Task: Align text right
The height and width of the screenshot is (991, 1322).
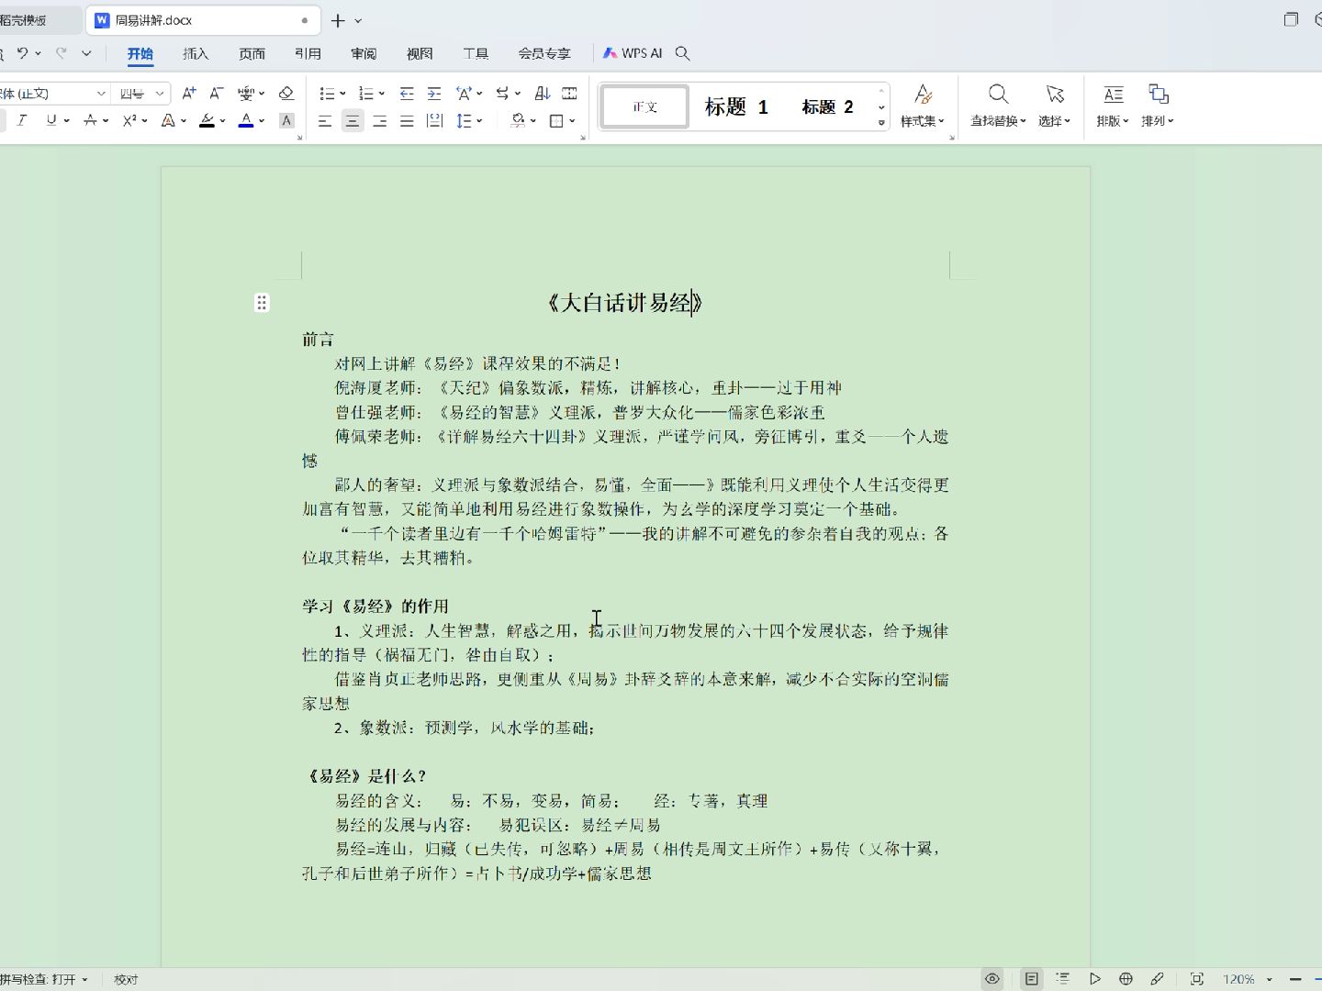Action: tap(379, 120)
